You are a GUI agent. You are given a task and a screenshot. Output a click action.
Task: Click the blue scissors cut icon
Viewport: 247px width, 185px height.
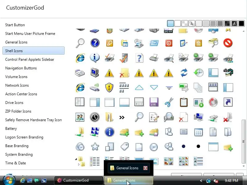[169, 102]
